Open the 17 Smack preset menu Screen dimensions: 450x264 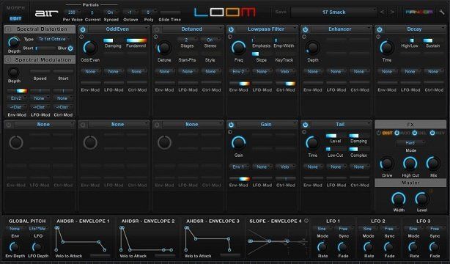click(x=333, y=12)
